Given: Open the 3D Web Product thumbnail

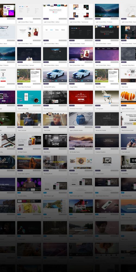Looking at the screenshot, I should click(29, 141).
